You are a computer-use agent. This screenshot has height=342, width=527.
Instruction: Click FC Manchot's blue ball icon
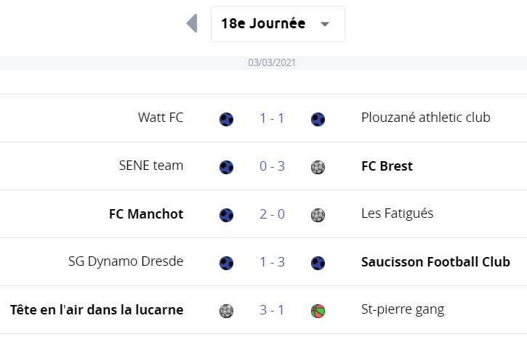coord(226,215)
